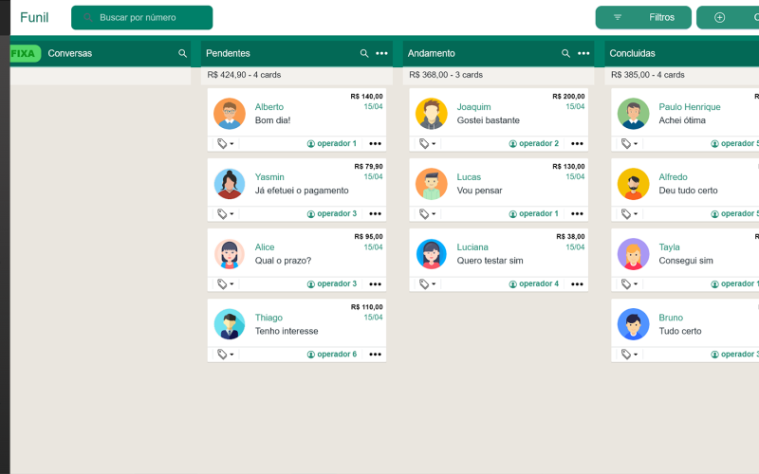Click Yasmin's message 'Já efetuei o pagamento'
The height and width of the screenshot is (474, 759).
point(302,191)
